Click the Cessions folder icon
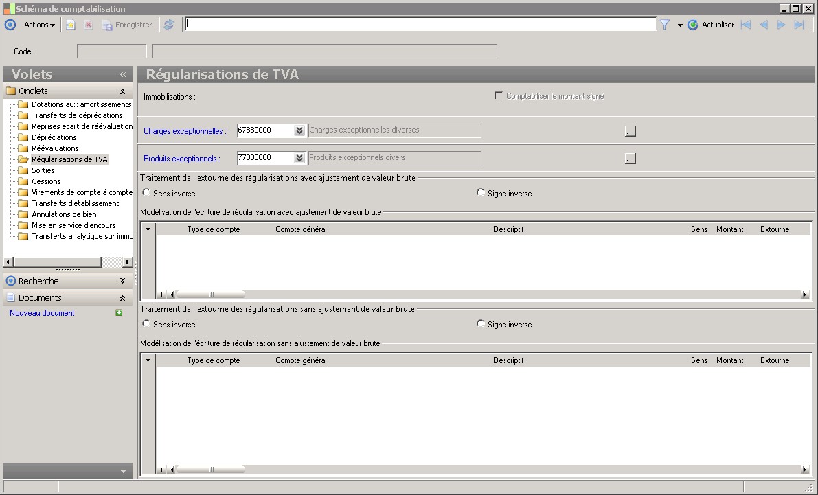818x495 pixels. tap(23, 181)
